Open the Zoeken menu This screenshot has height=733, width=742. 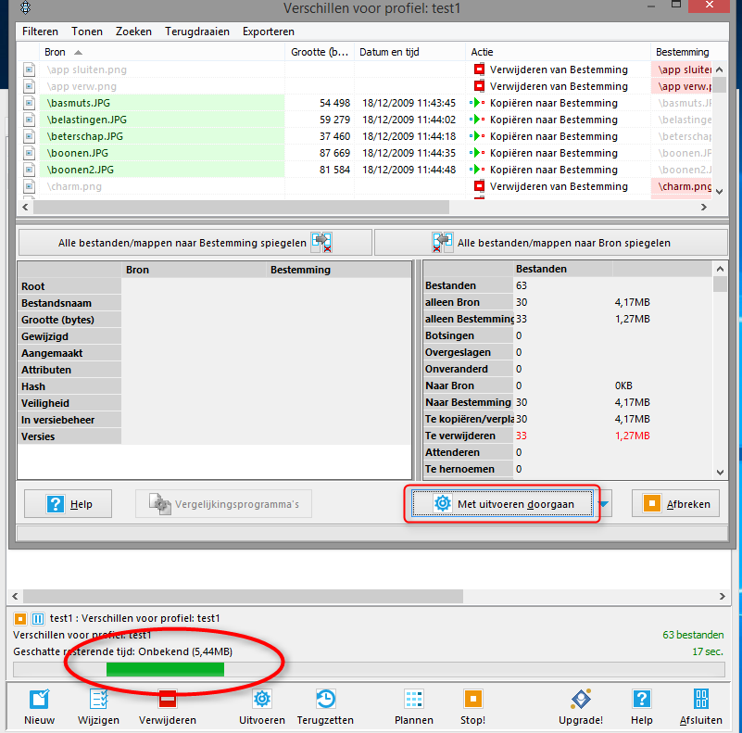(134, 32)
